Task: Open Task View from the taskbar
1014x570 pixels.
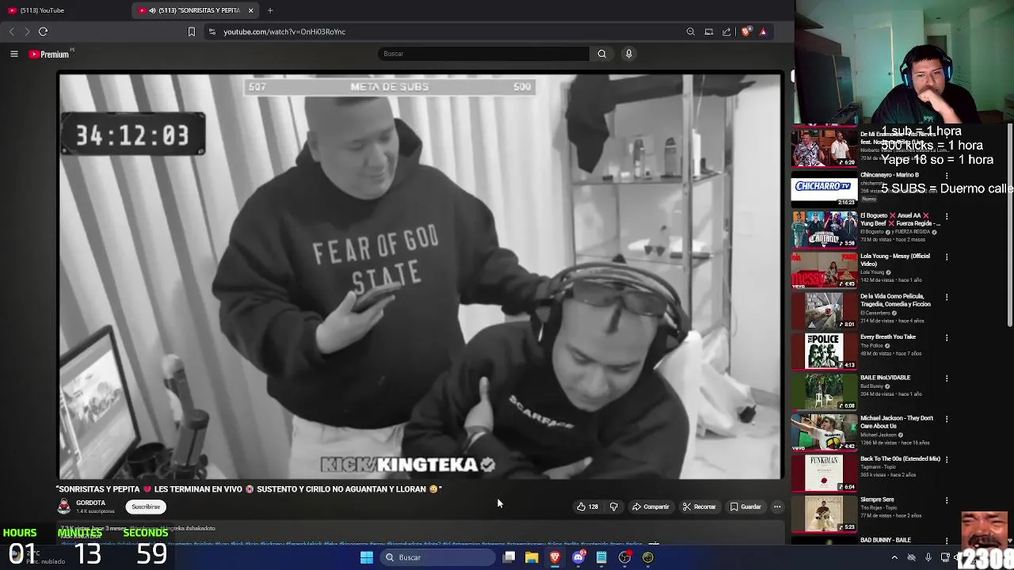Action: [509, 557]
